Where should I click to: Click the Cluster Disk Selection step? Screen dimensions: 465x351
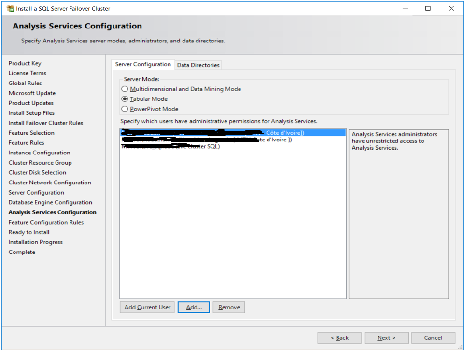click(37, 172)
